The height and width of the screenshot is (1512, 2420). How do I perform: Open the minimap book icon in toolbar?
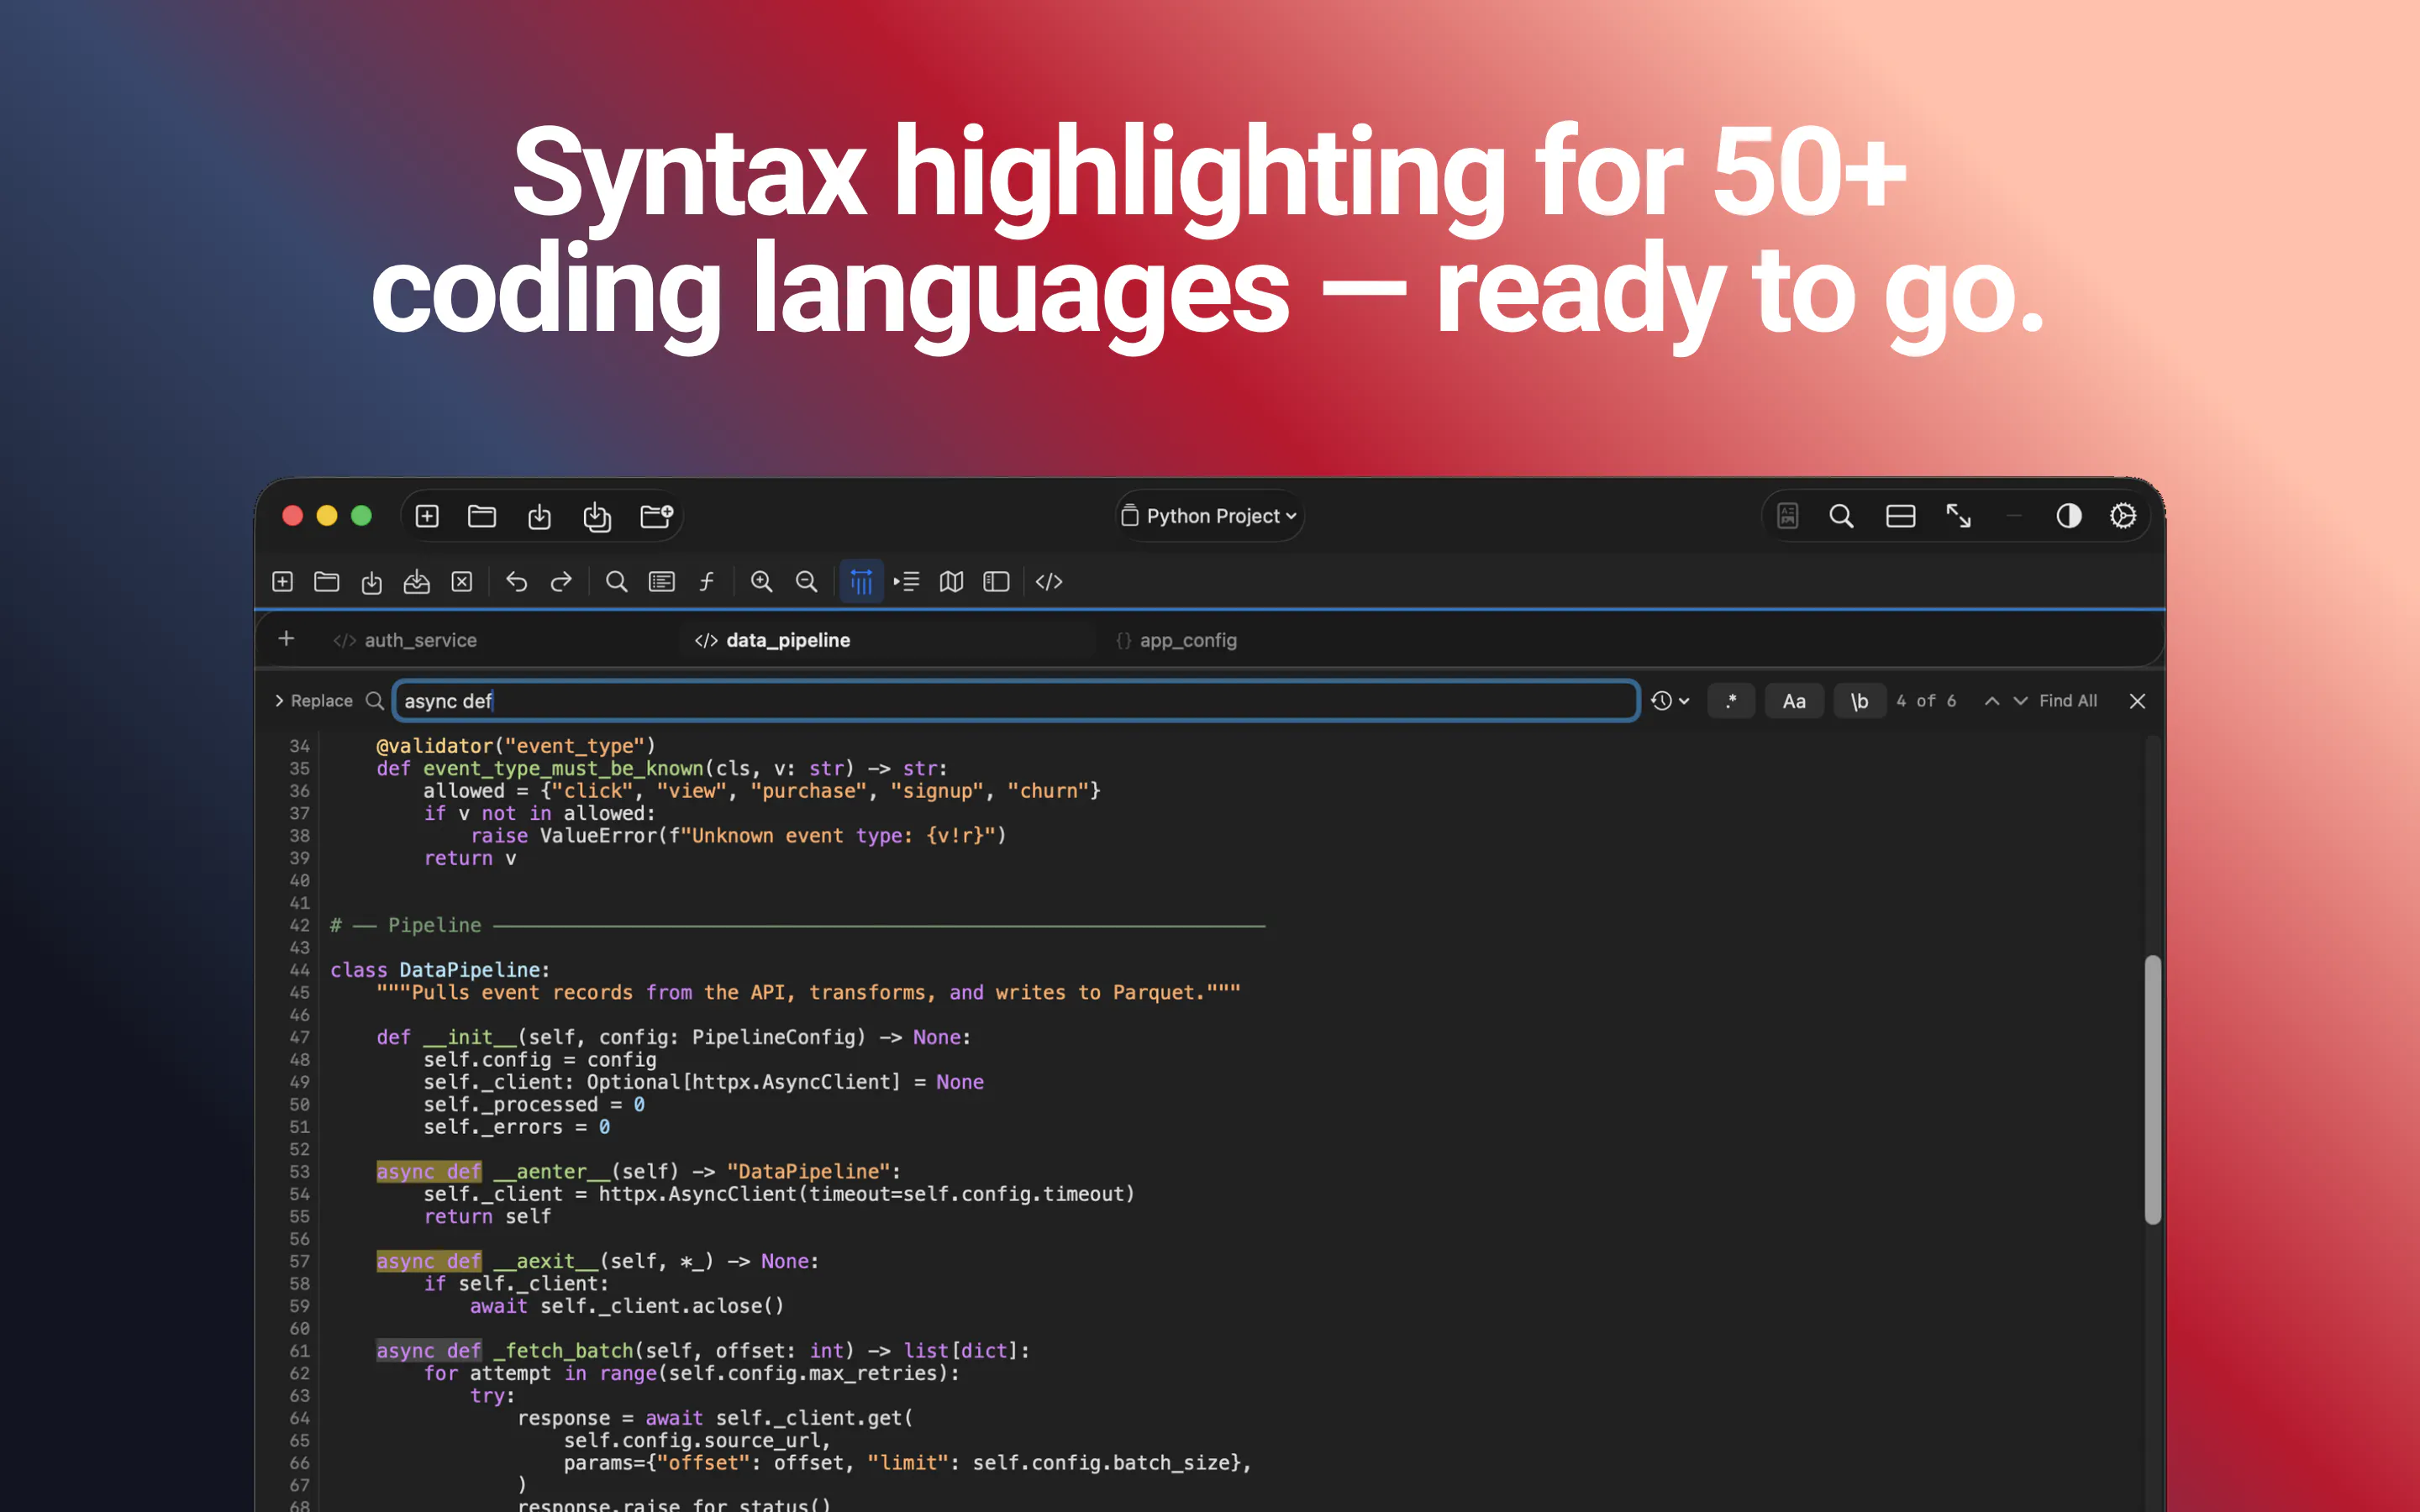coord(951,581)
